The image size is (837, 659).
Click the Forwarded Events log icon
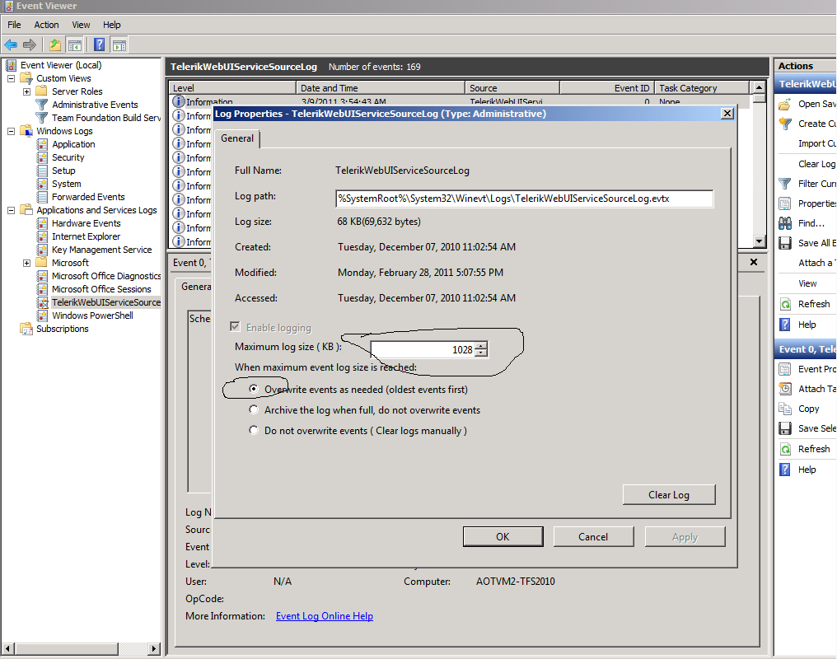pyautogui.click(x=42, y=197)
